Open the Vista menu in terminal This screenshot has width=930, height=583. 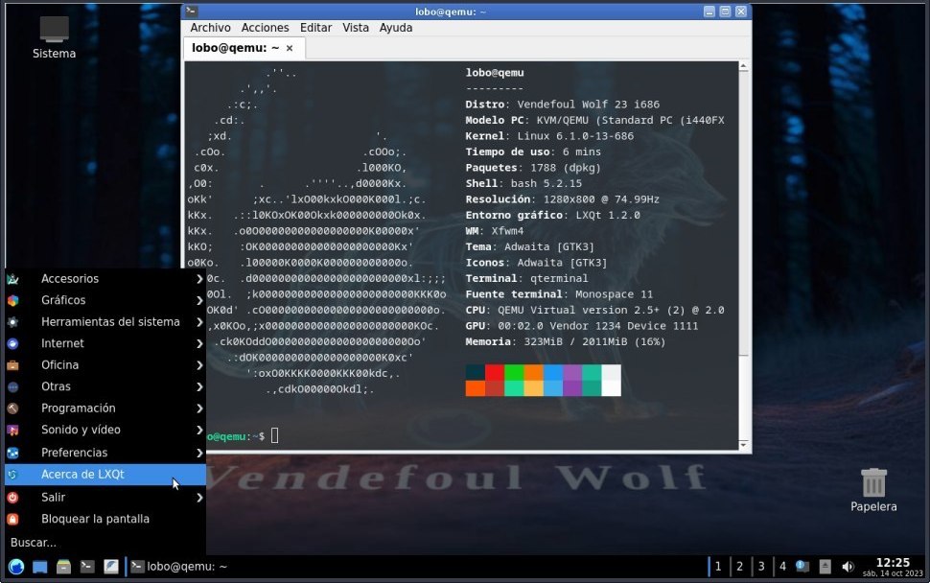pyautogui.click(x=356, y=28)
